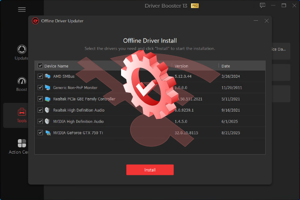
Task: Click the Realtek High Definition Audio speaker icon
Action: [48, 110]
